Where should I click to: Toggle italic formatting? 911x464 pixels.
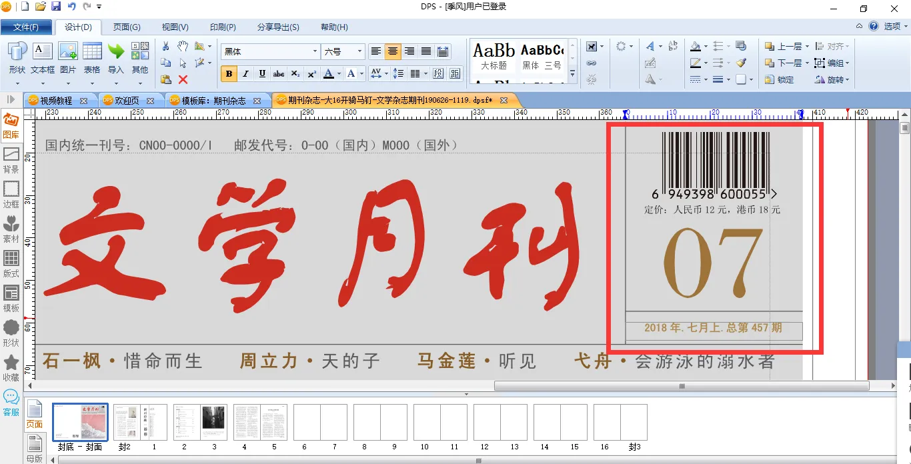(x=246, y=73)
